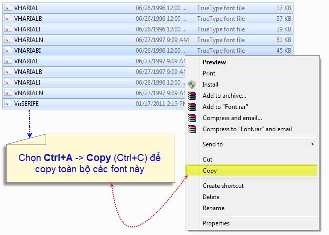Click the VNARIABI font file icon
This screenshot has height=235, width=329.
(8, 51)
